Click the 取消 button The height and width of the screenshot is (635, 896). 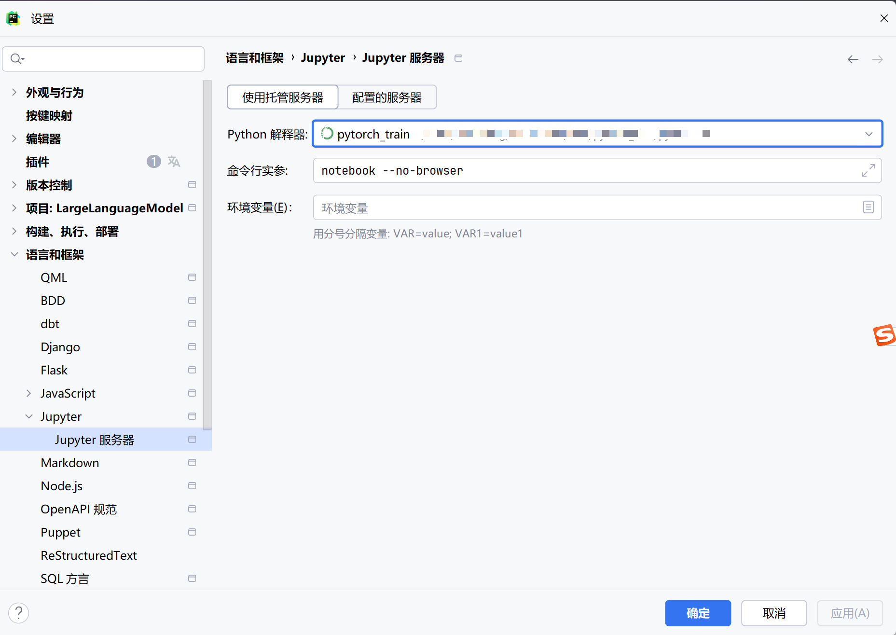774,613
